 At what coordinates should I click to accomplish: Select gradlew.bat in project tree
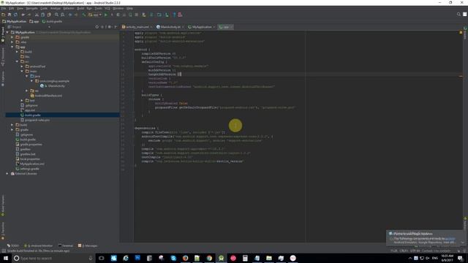(26, 154)
